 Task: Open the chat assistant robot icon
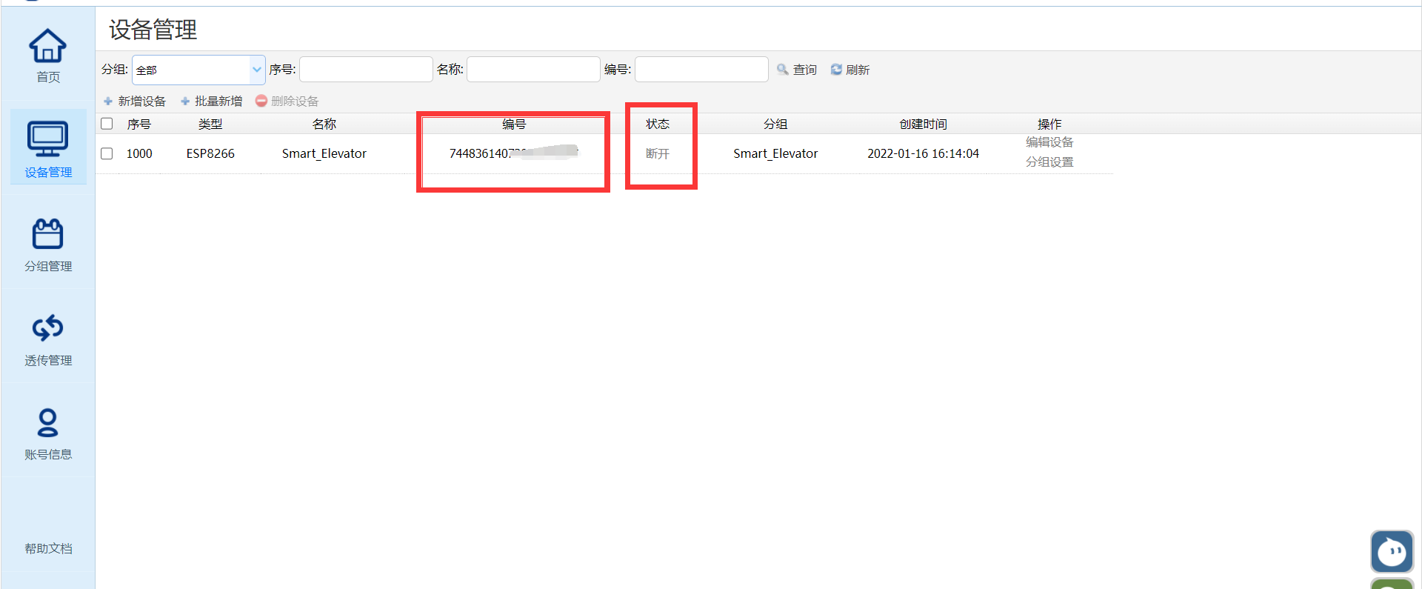click(1392, 552)
